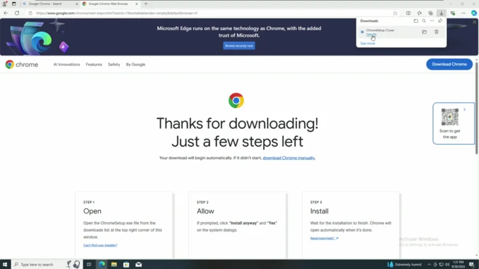Click the Downloads toolbar icon

[x=441, y=13]
